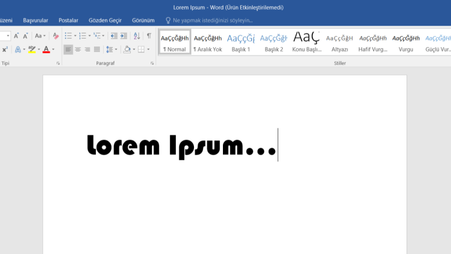The image size is (451, 254).
Task: Align text right
Action: tap(87, 50)
